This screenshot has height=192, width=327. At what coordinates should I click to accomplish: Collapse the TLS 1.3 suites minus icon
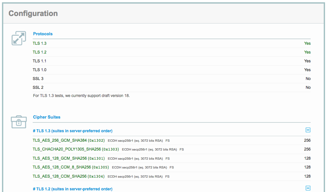pos(308,130)
